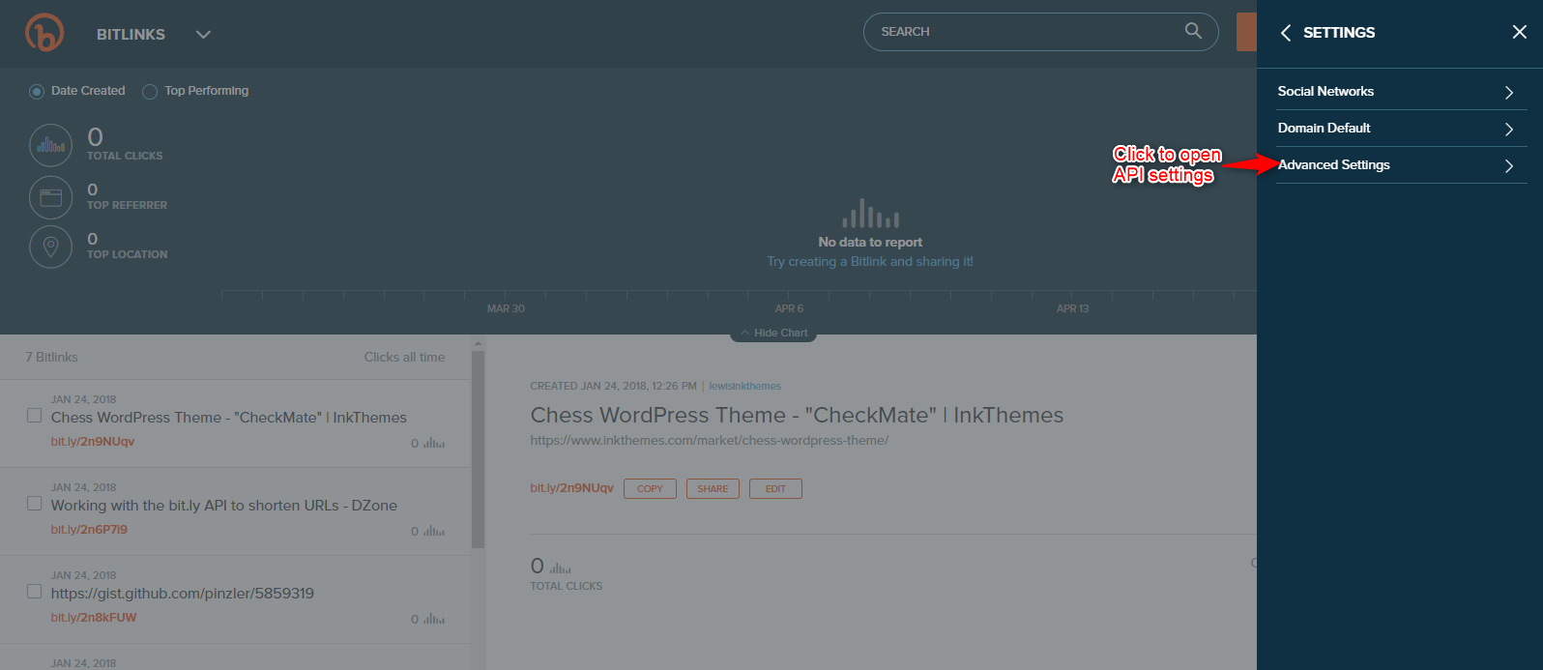Click the bitlinks list scrollbar
The height and width of the screenshot is (670, 1543).
(478, 450)
